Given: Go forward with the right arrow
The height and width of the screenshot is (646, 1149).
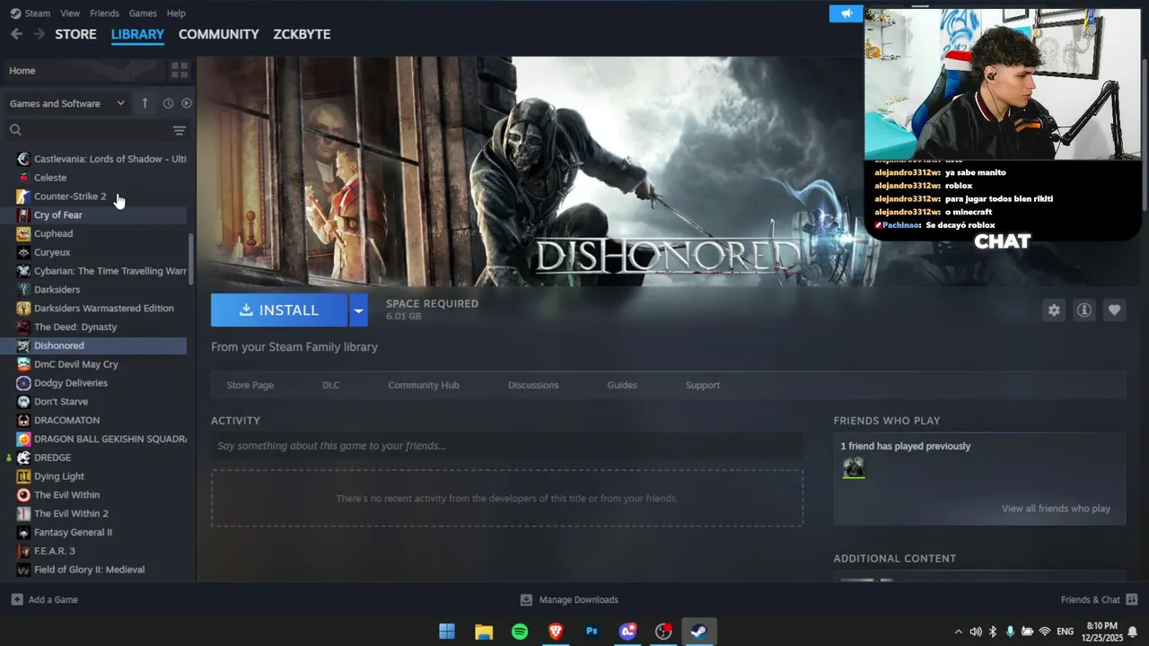Looking at the screenshot, I should tap(39, 34).
